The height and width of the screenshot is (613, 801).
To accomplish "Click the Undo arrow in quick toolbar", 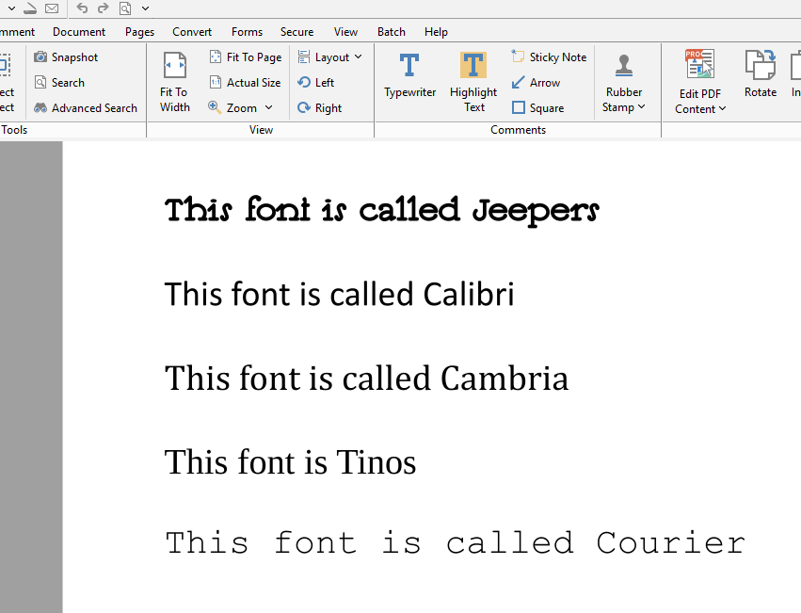I will (x=82, y=8).
